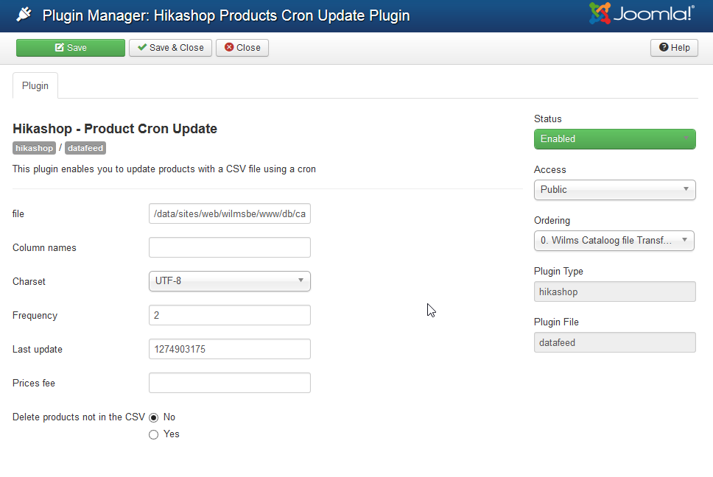713x477 pixels.
Task: Select the Plugin tab
Action: click(x=35, y=86)
